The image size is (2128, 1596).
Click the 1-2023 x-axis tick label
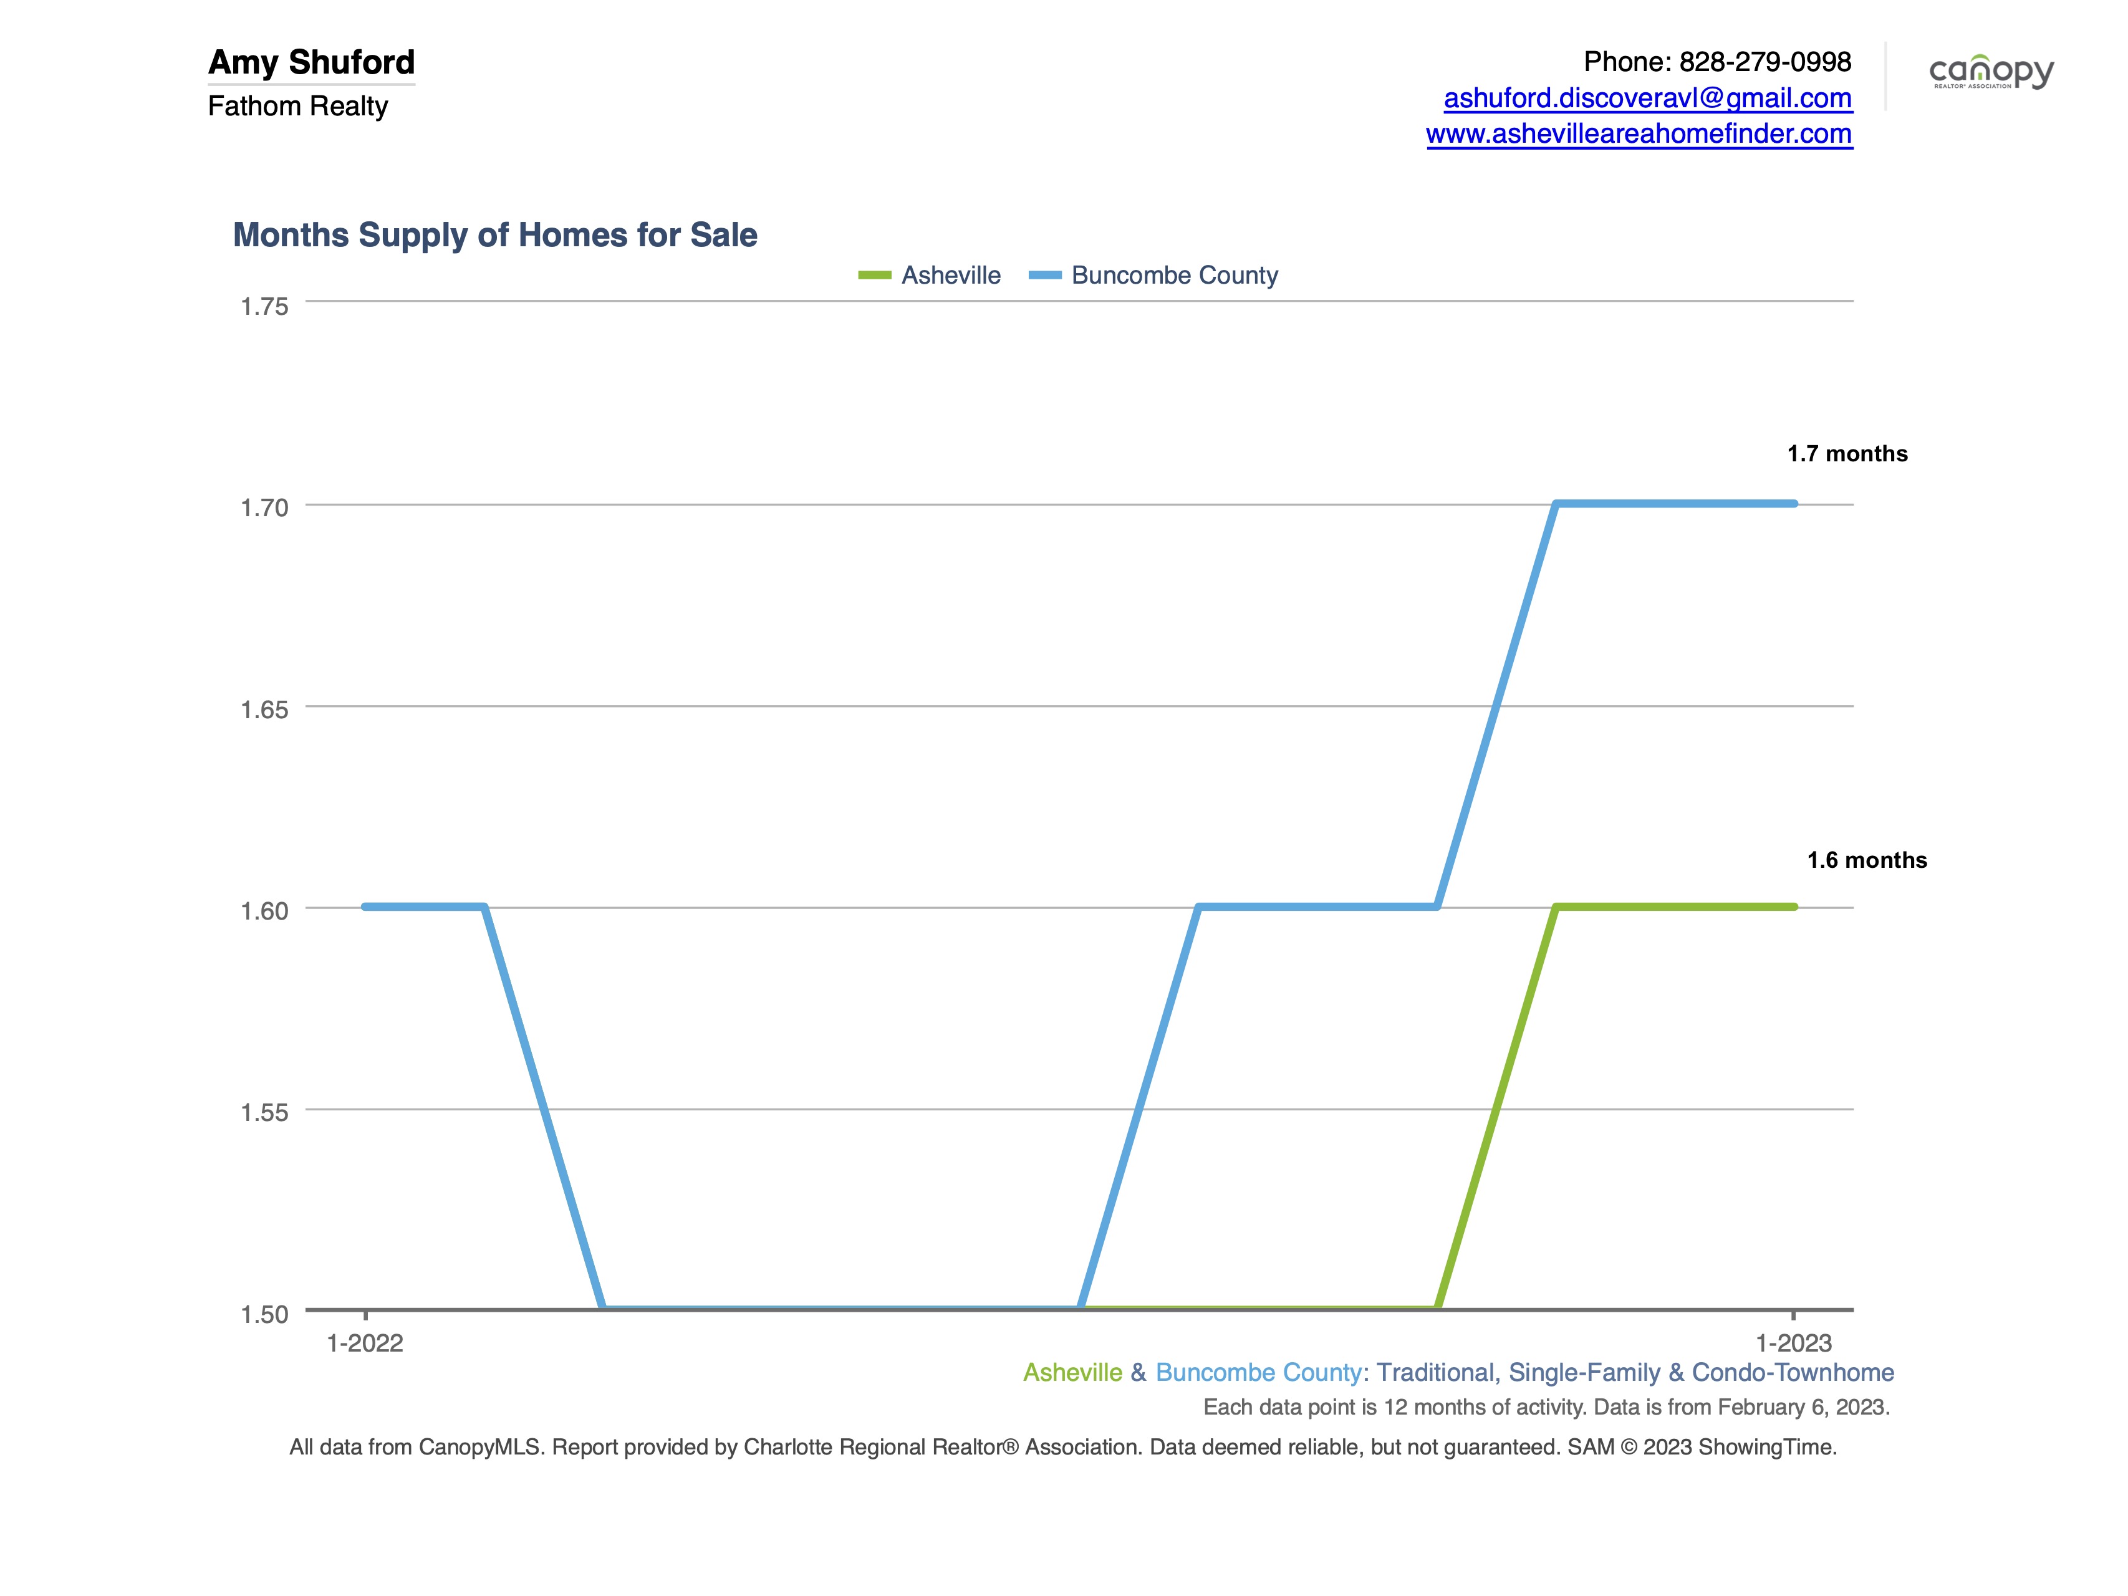1794,1343
